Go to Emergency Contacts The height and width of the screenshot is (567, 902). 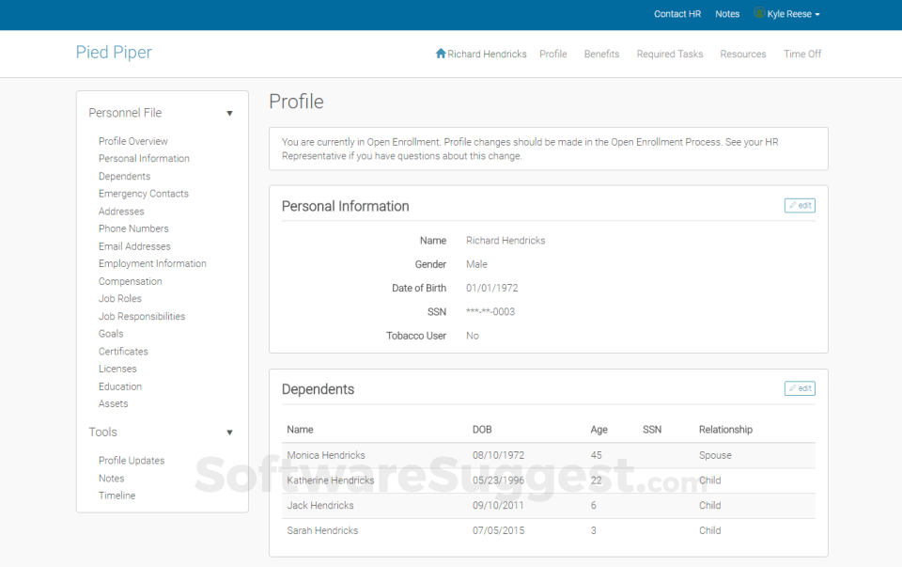click(x=143, y=193)
